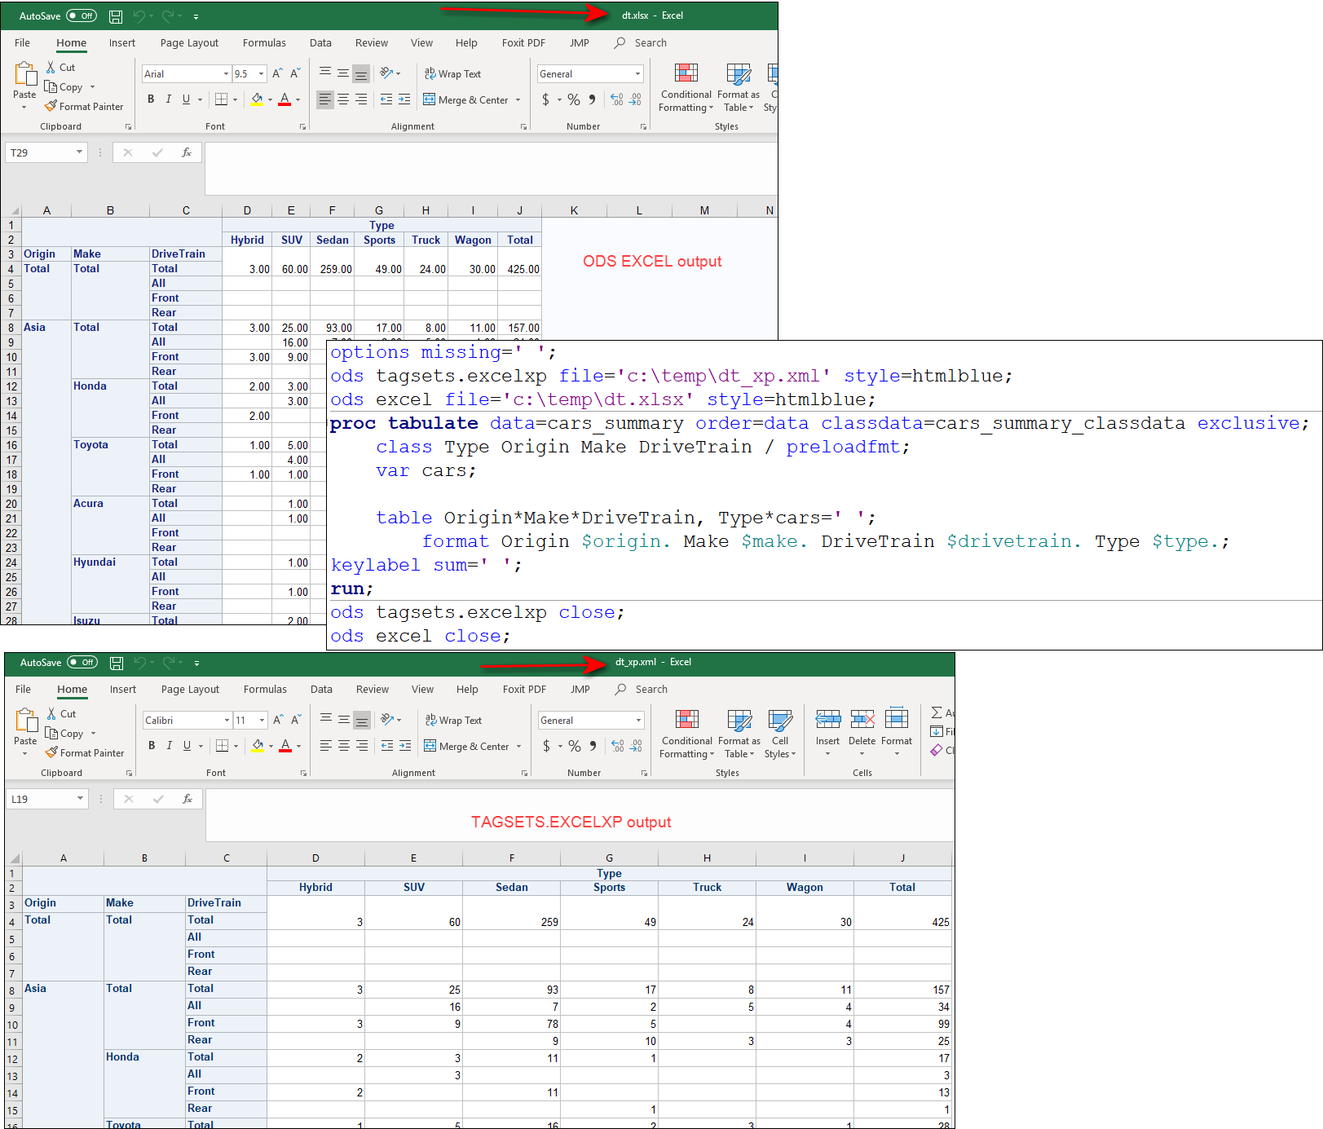The height and width of the screenshot is (1129, 1323).
Task: Open the Arial font name dropdown
Action: (225, 73)
